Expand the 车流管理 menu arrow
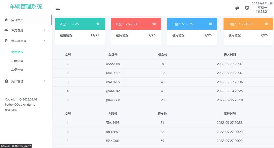 [x=45, y=30]
